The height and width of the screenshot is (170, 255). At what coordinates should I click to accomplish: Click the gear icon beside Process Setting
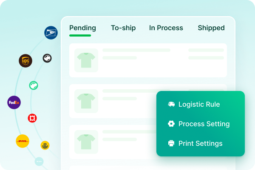coord(171,124)
